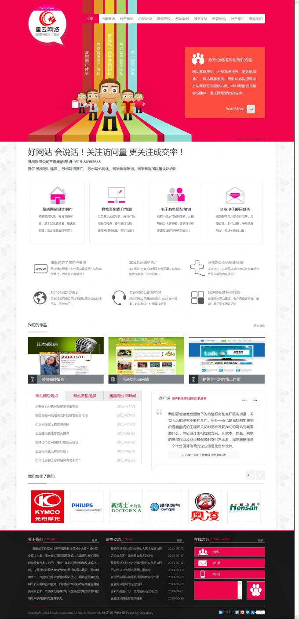Open the 港华燃气 Towngas client logo
Screen dimensions: 299x619
click(165, 506)
